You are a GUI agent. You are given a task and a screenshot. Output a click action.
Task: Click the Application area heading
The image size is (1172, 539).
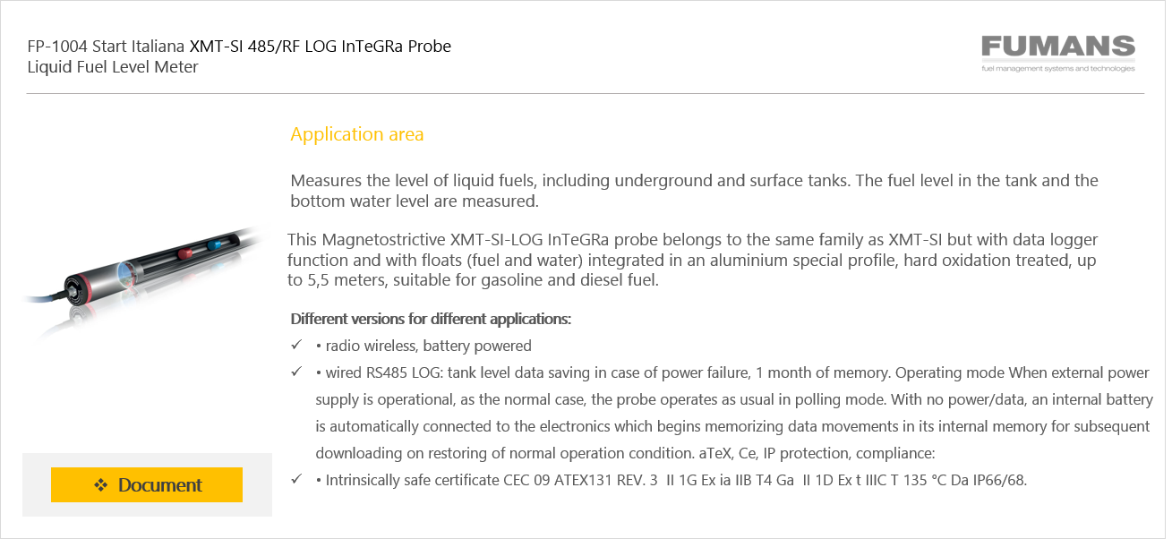[x=357, y=134]
